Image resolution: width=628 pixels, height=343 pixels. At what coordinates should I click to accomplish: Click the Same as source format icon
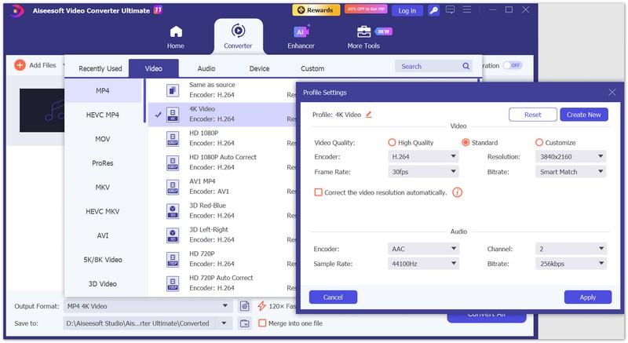(173, 90)
